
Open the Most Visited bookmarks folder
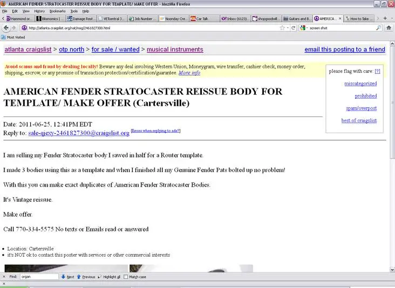point(13,37)
